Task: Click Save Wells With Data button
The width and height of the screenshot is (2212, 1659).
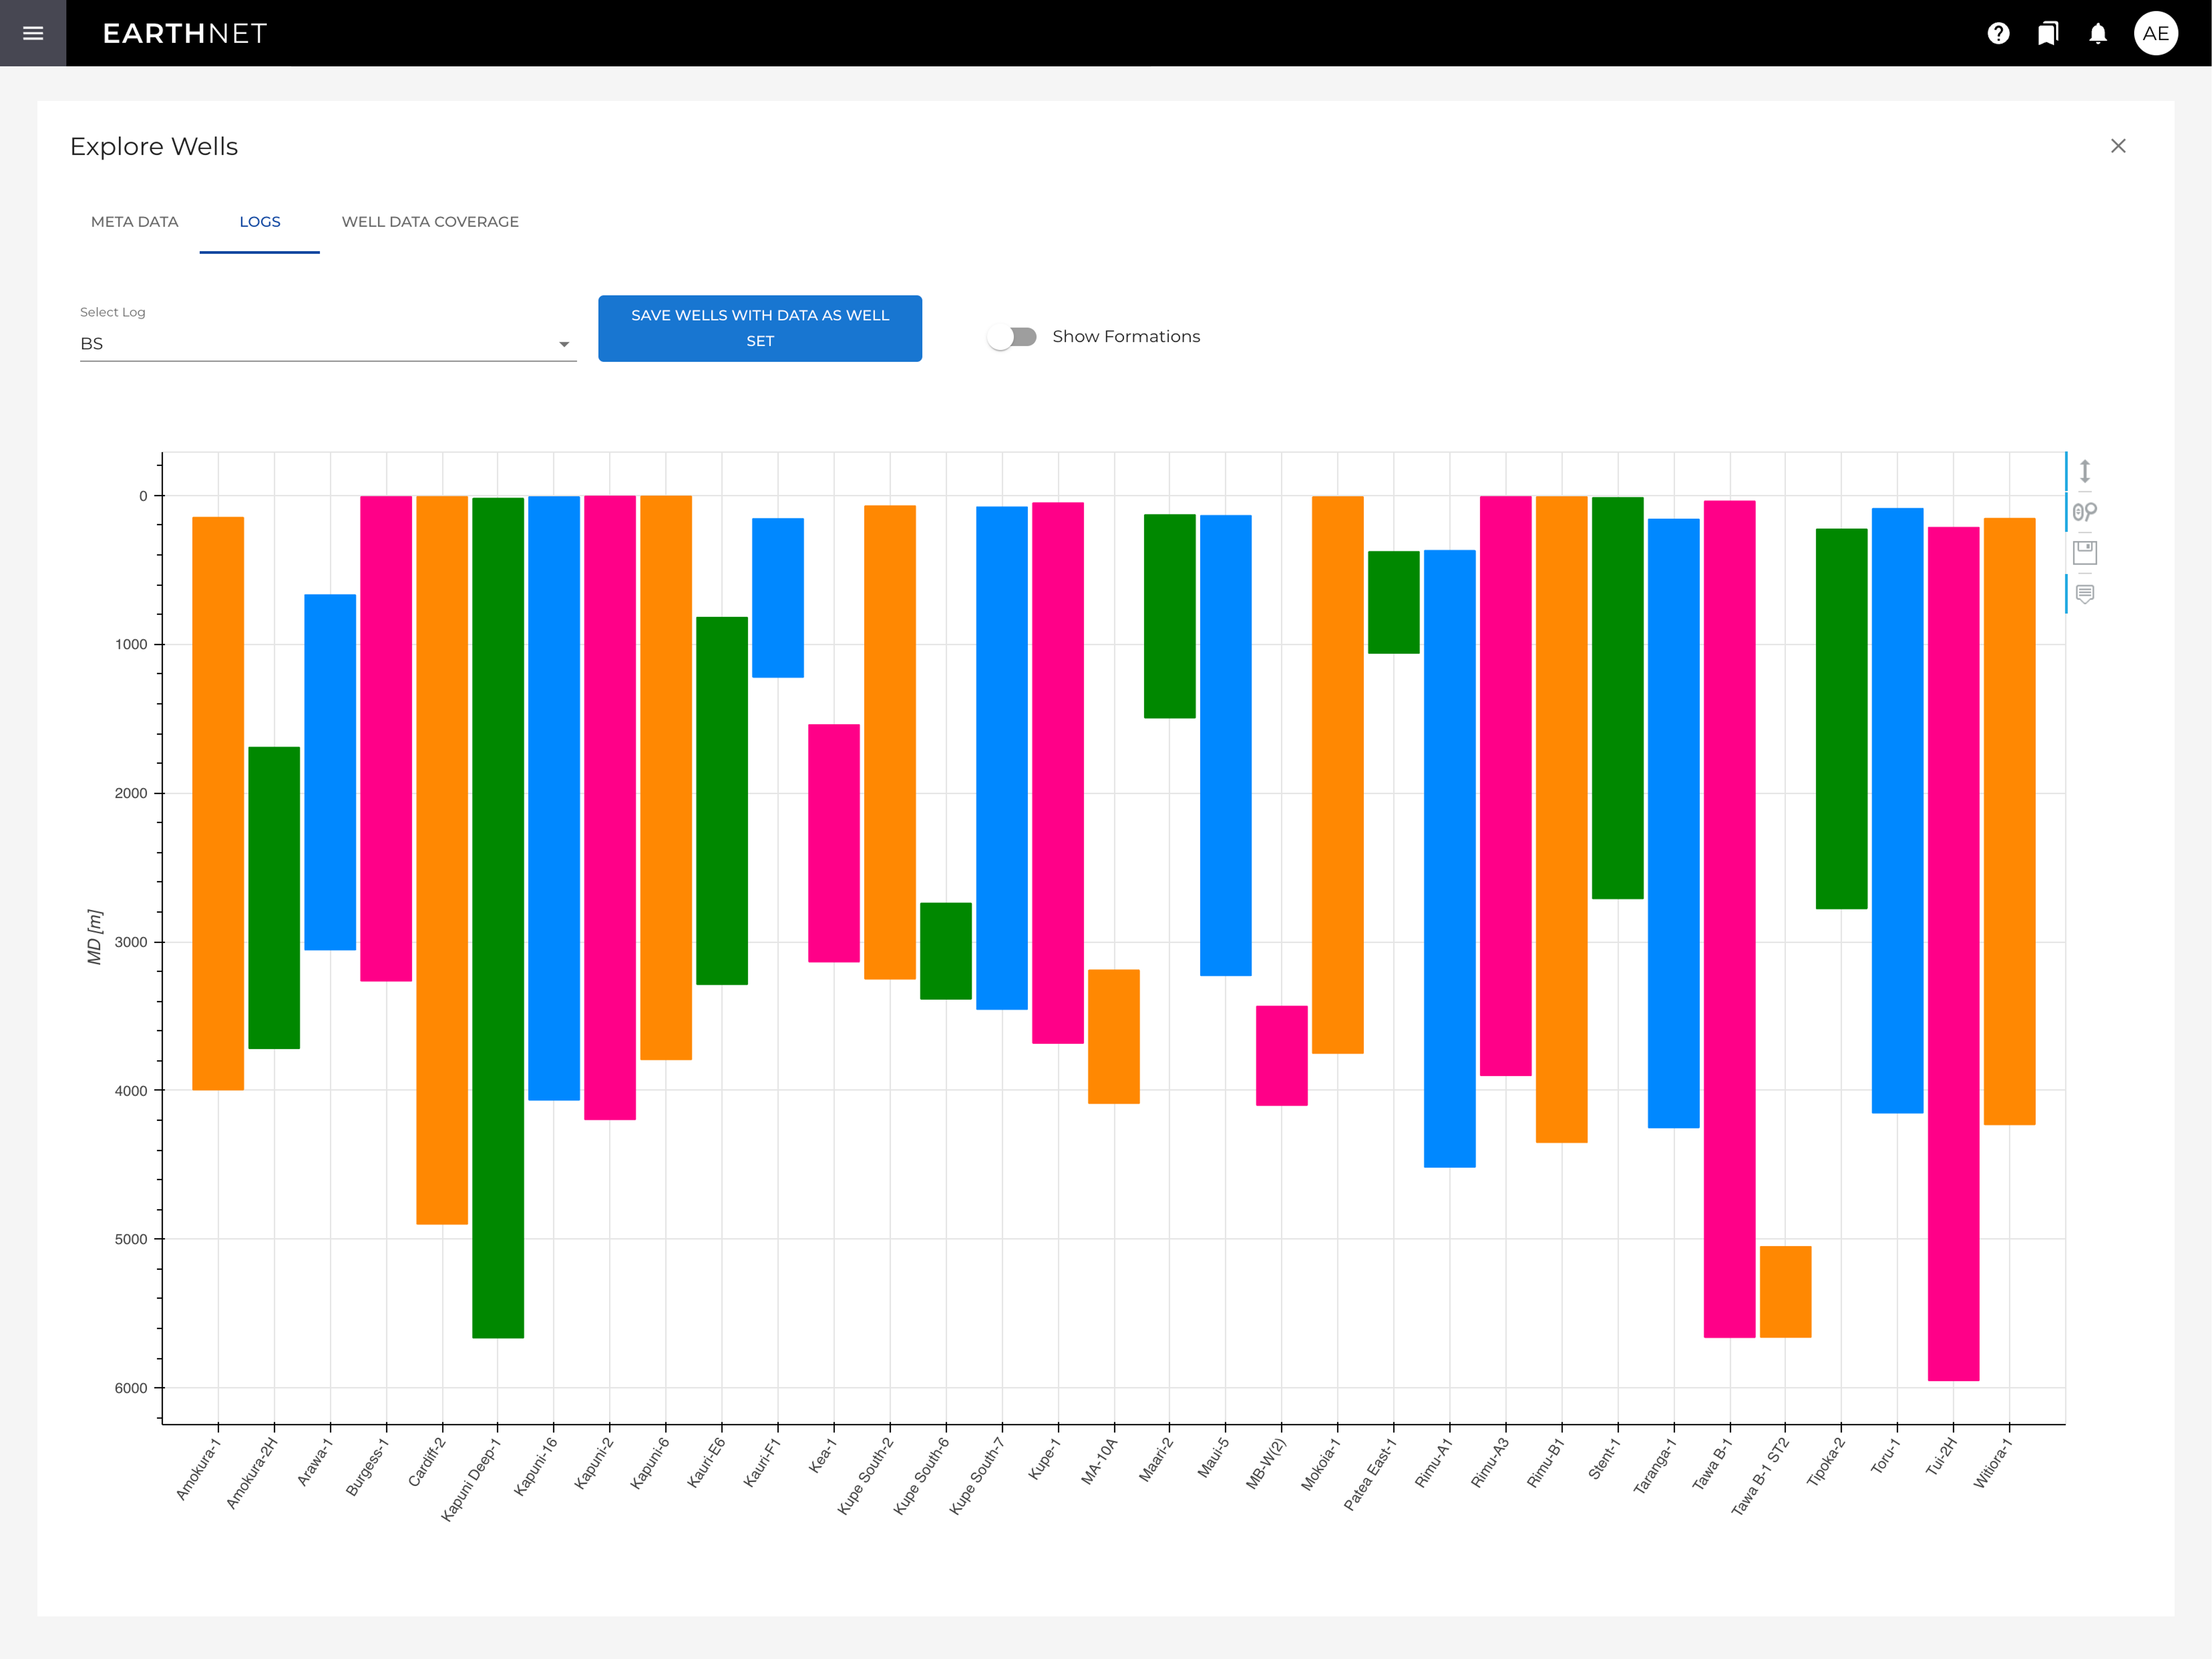Action: tap(760, 328)
